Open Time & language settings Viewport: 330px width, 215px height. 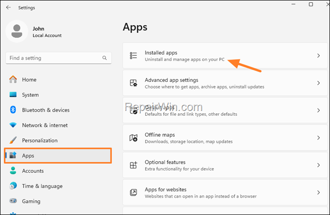[x=58, y=186]
